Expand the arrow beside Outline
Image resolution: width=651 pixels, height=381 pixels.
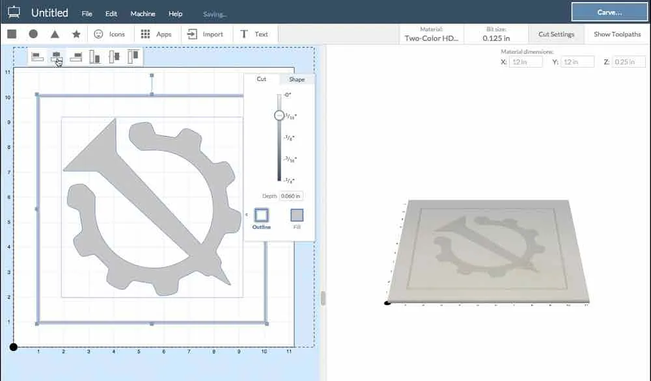click(247, 215)
